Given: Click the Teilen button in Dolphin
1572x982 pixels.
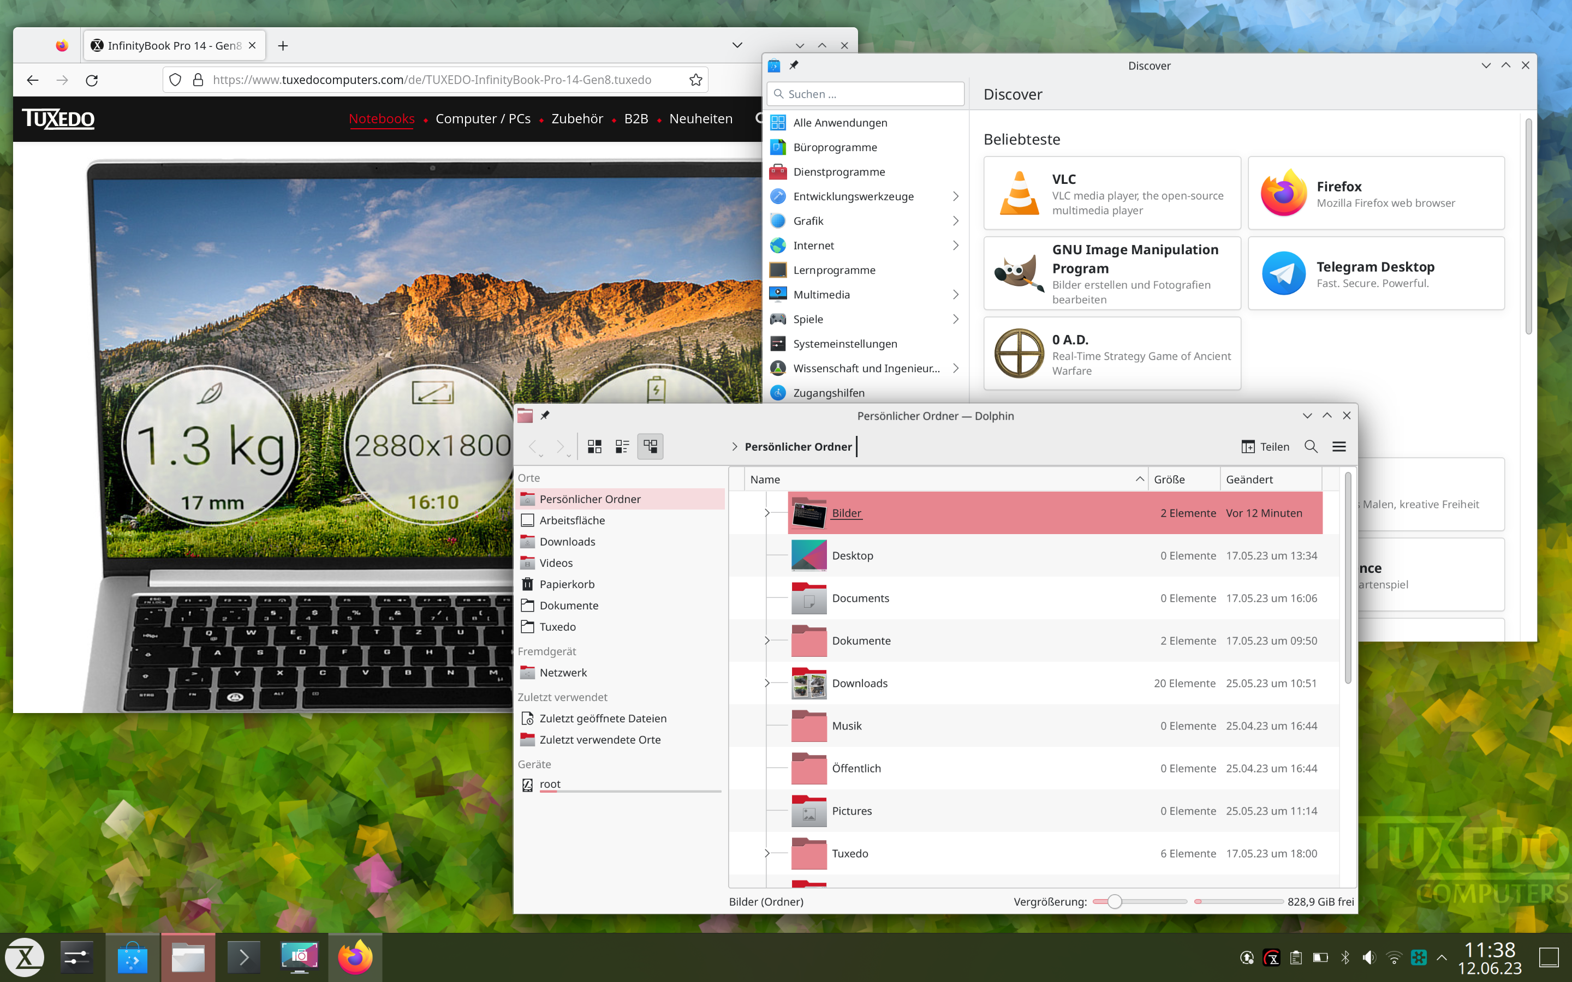Looking at the screenshot, I should click(x=1265, y=447).
